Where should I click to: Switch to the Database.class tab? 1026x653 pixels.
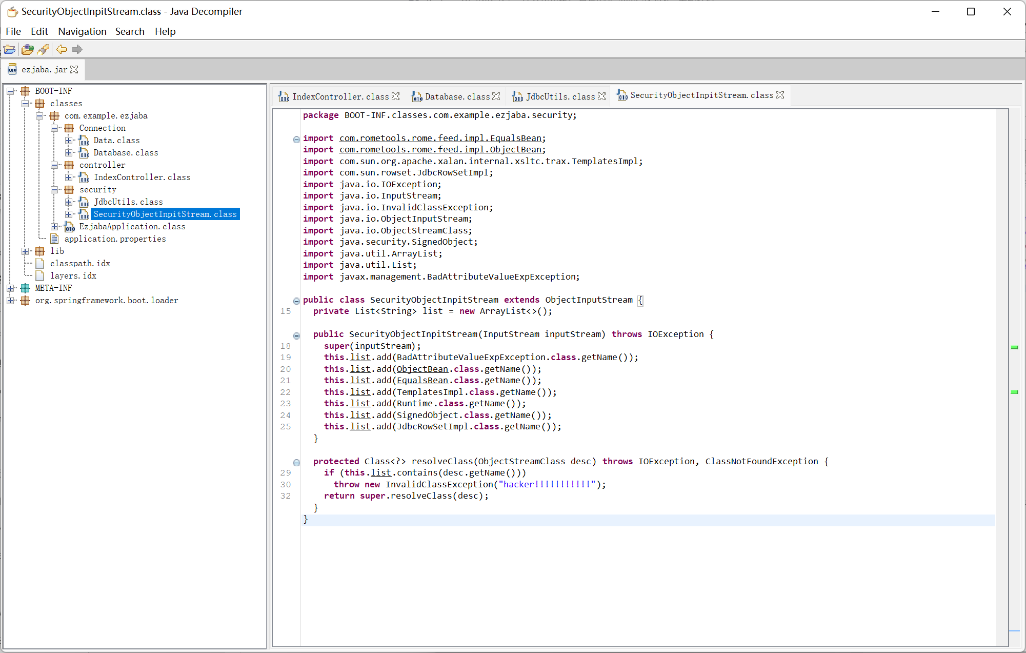tap(456, 96)
